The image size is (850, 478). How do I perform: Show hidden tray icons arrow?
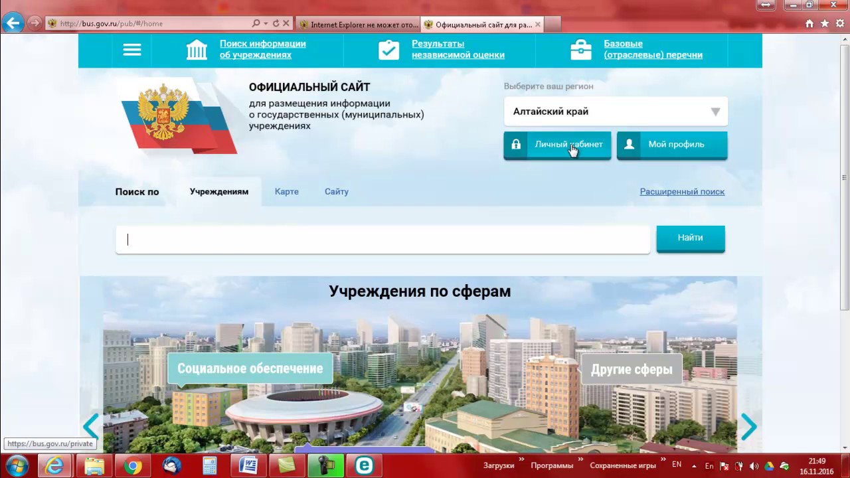coord(694,466)
